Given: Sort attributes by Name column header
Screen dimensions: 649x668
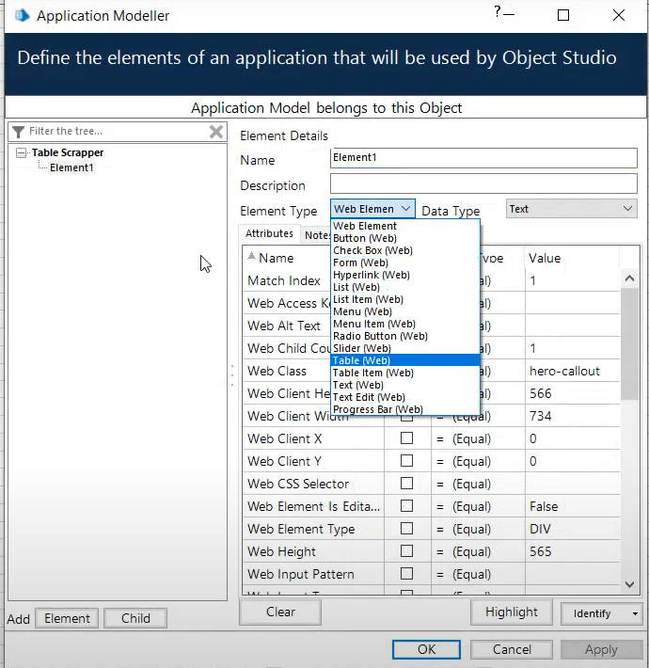Looking at the screenshot, I should pyautogui.click(x=277, y=258).
